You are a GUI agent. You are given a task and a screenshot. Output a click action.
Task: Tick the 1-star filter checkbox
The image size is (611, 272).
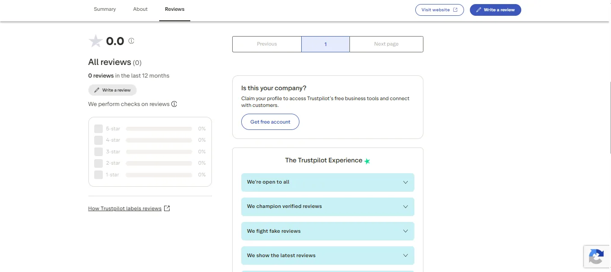98,175
